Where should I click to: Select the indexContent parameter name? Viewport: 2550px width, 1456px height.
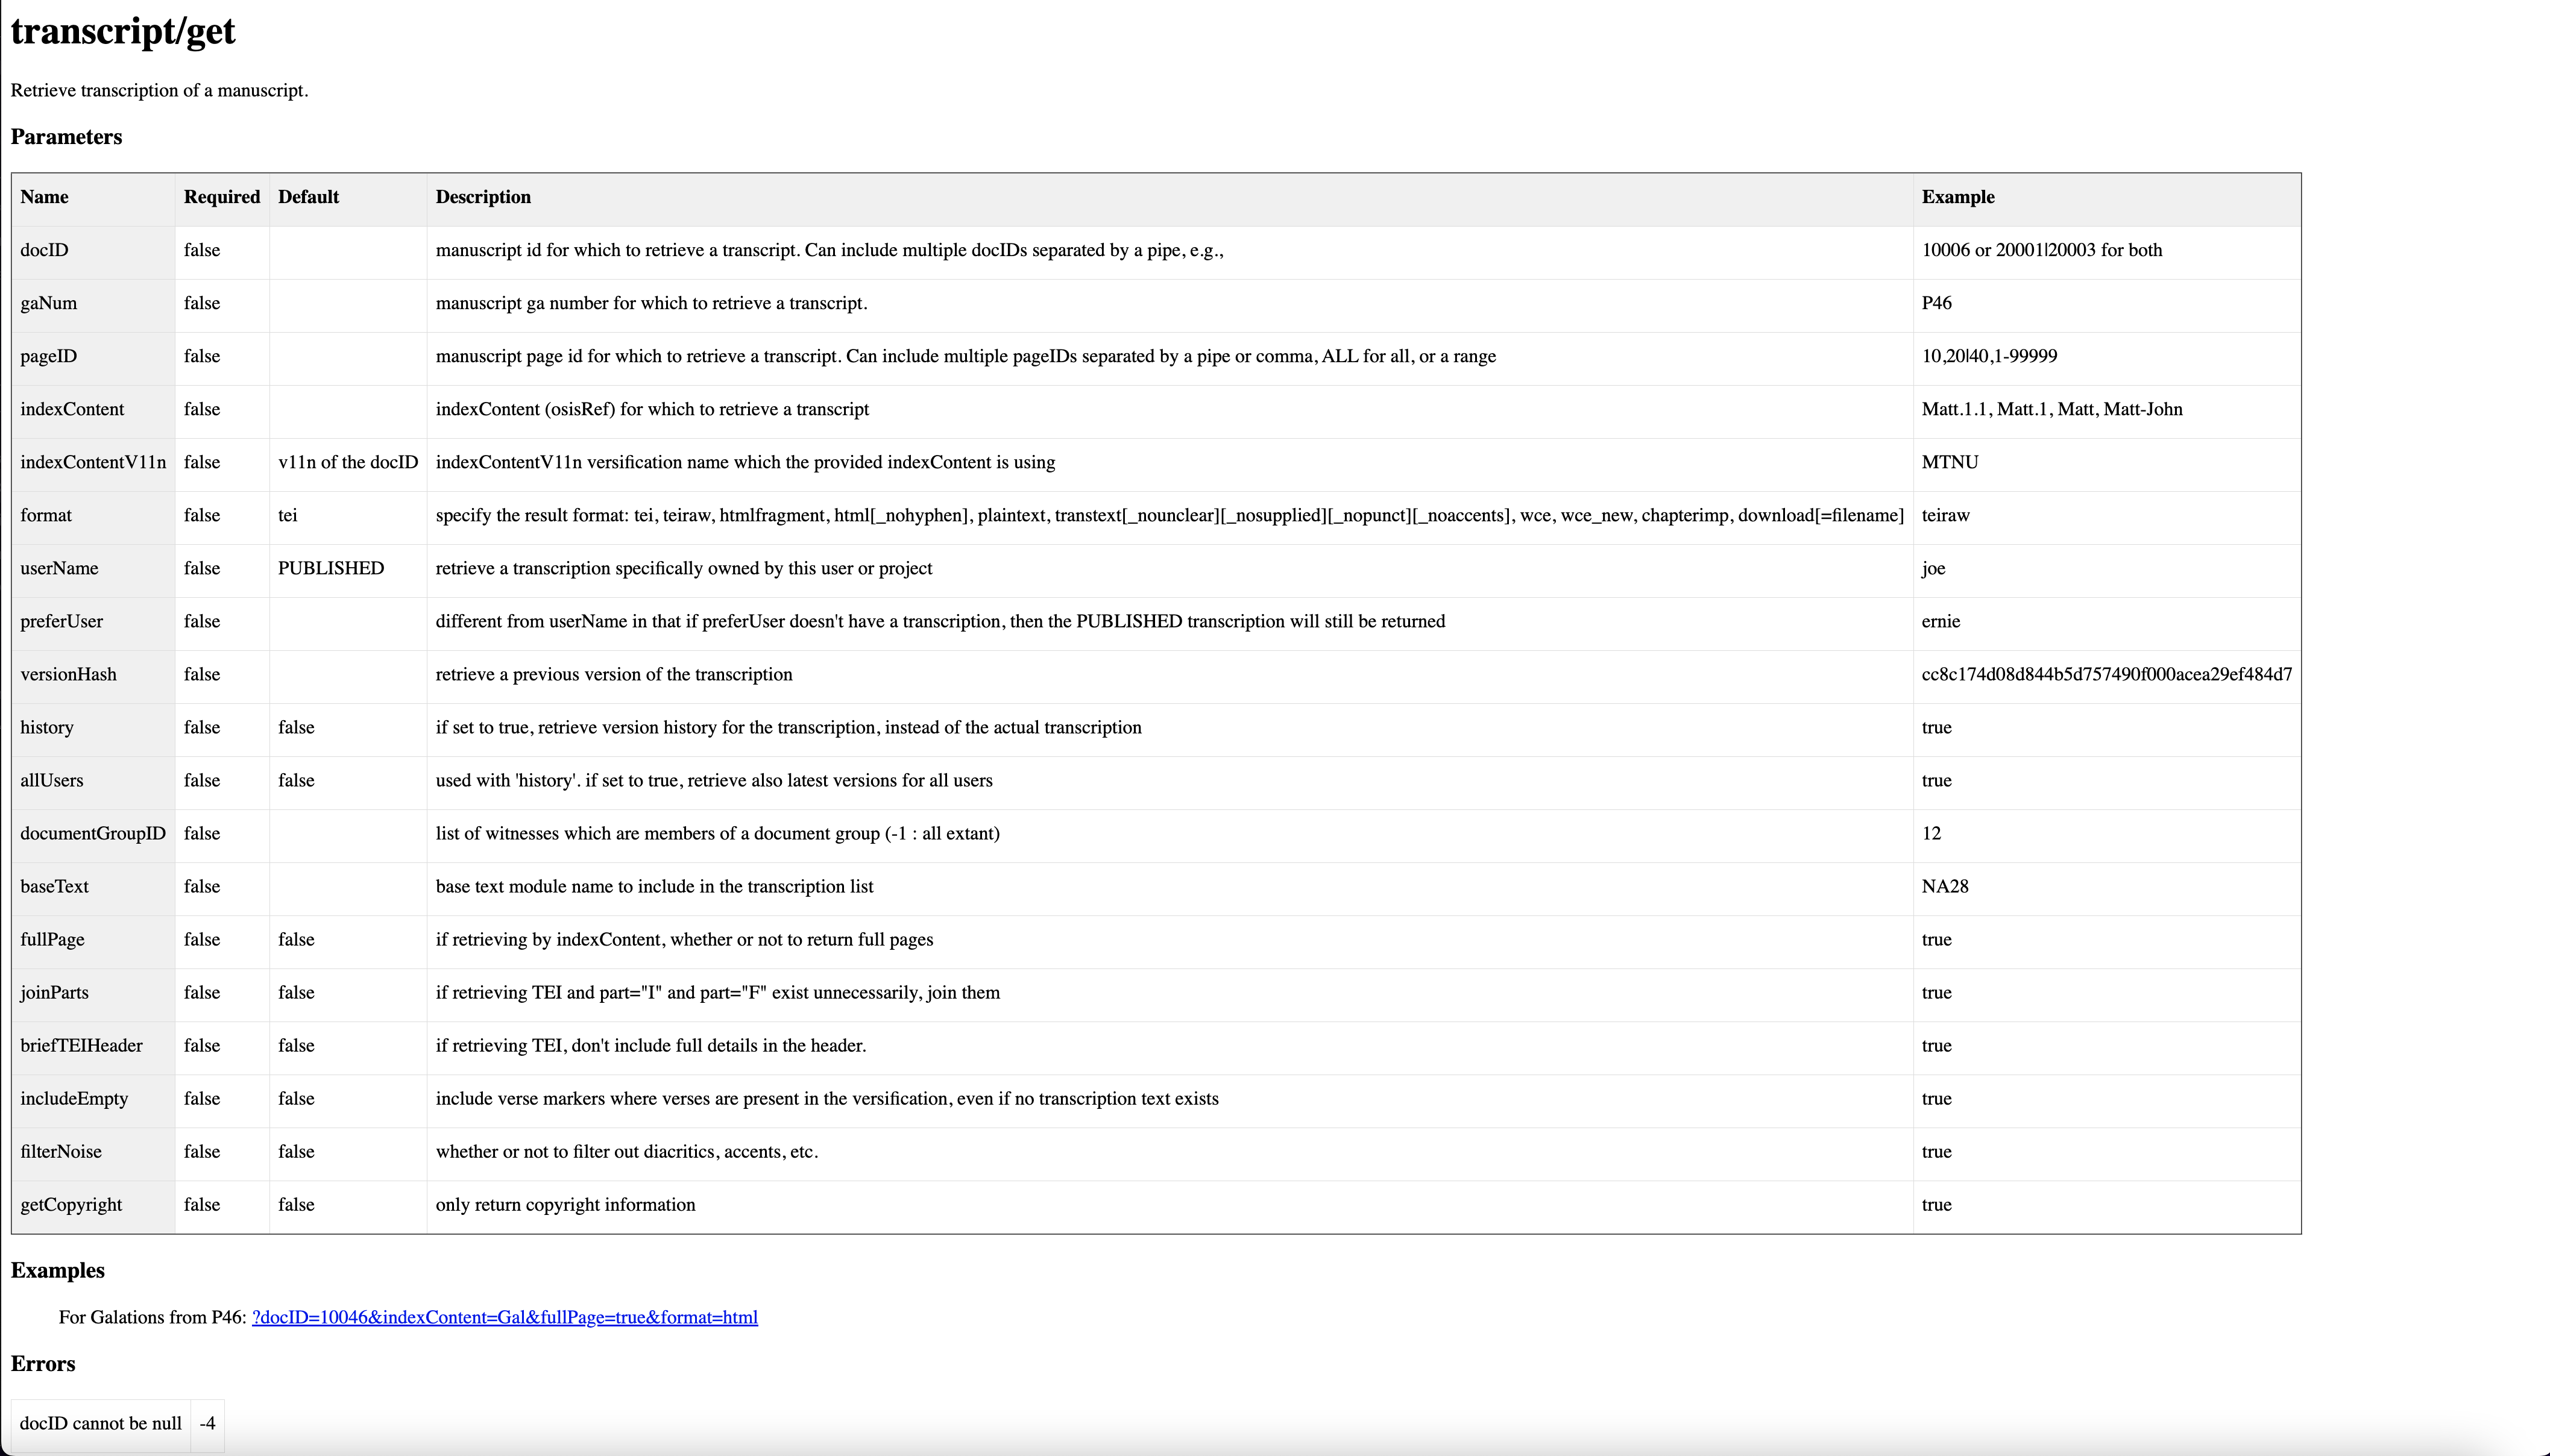coord(72,409)
